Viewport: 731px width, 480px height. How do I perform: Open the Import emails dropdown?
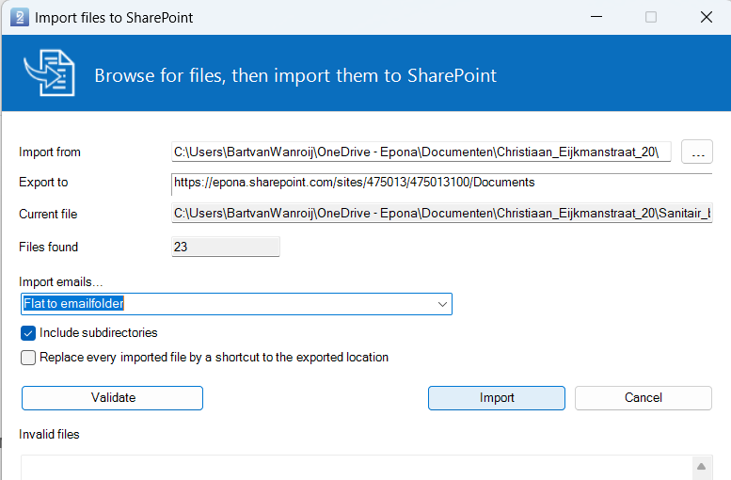(x=442, y=304)
